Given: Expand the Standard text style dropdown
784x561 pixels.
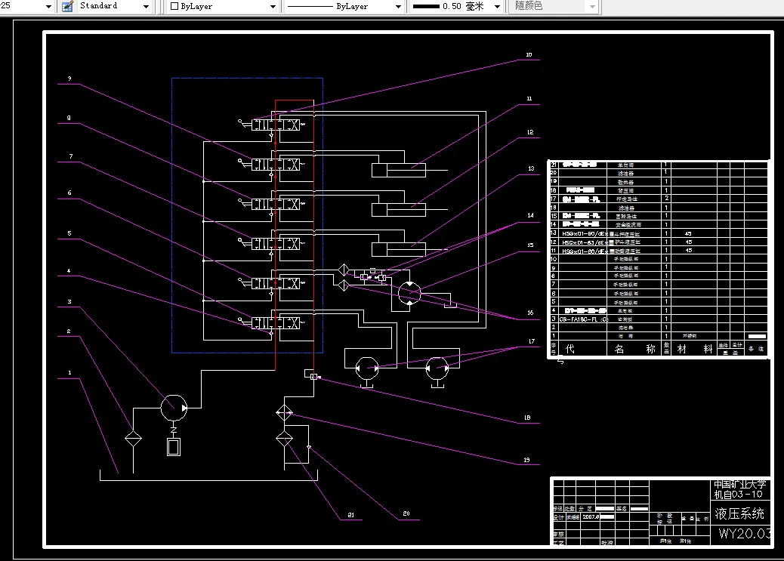Looking at the screenshot, I should tap(146, 7).
